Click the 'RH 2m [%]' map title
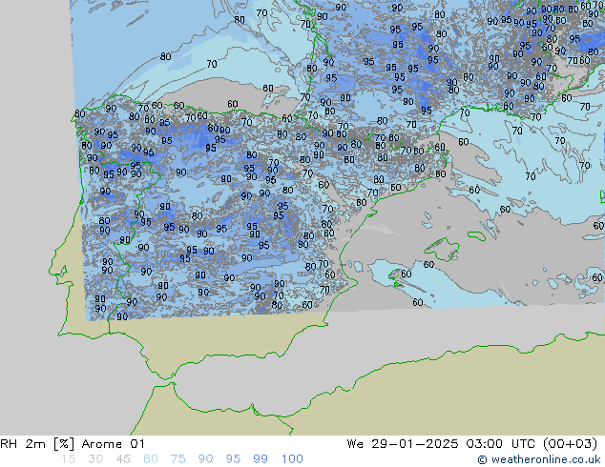Screen dimensions: 605x467 tap(37, 444)
